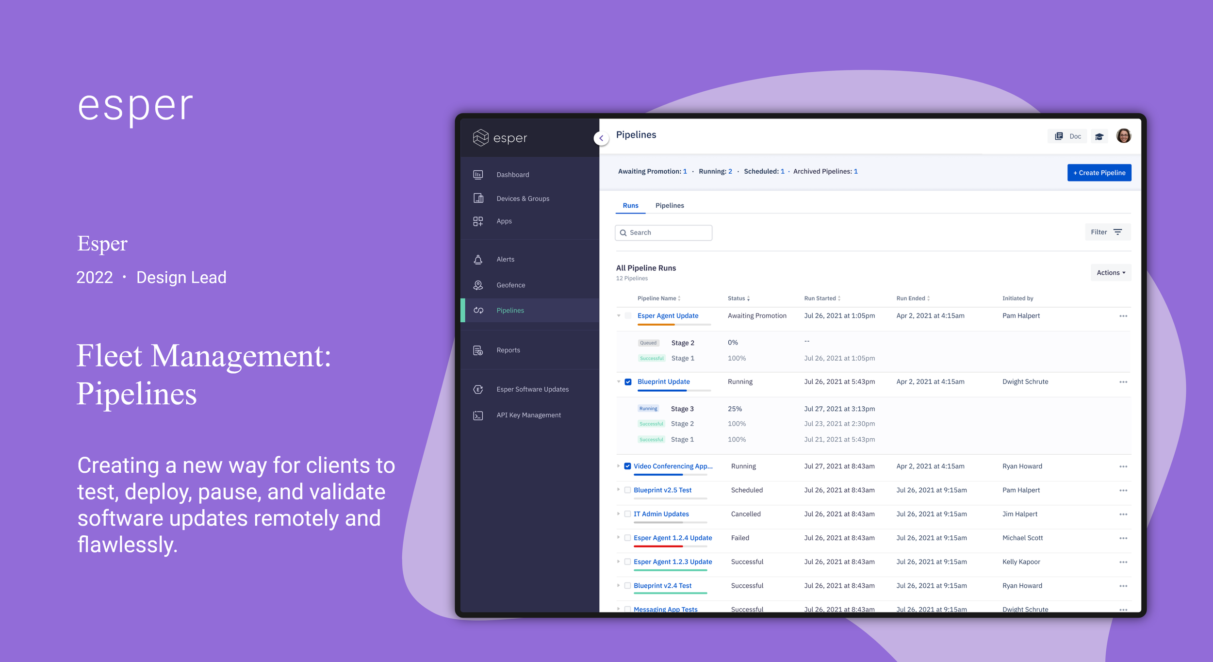The width and height of the screenshot is (1213, 662).
Task: Collapse the Blueprint Update stages
Action: click(619, 381)
